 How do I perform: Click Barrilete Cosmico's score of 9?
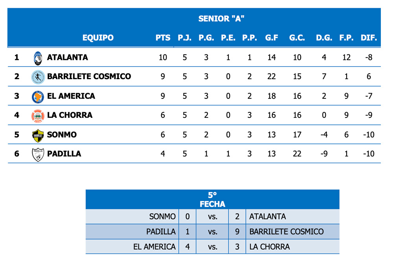(237, 232)
